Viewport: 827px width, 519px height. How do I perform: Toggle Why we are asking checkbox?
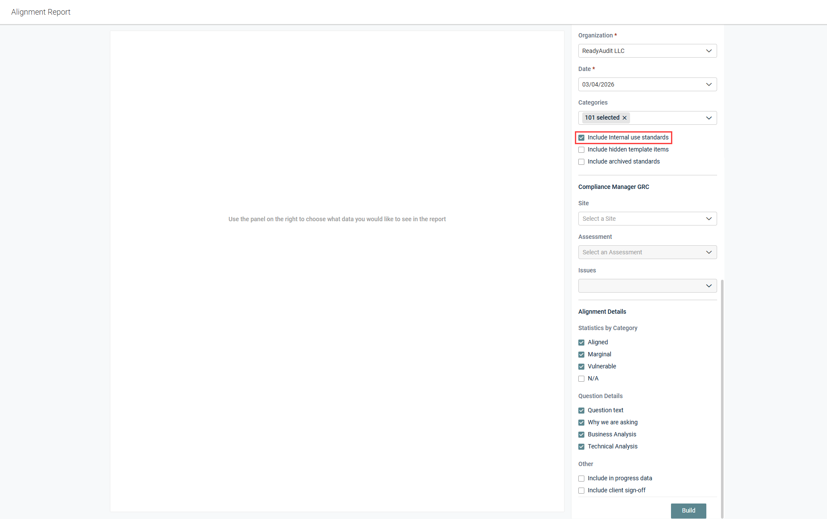(x=581, y=423)
